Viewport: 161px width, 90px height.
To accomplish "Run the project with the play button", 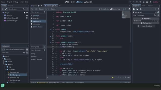I will [x=130, y=2].
